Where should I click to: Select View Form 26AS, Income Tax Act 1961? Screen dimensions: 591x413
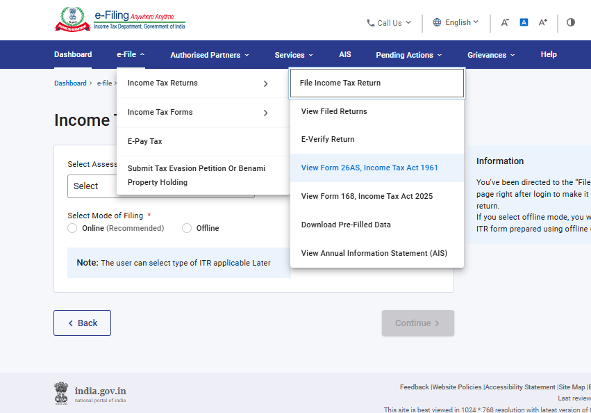coord(377,168)
